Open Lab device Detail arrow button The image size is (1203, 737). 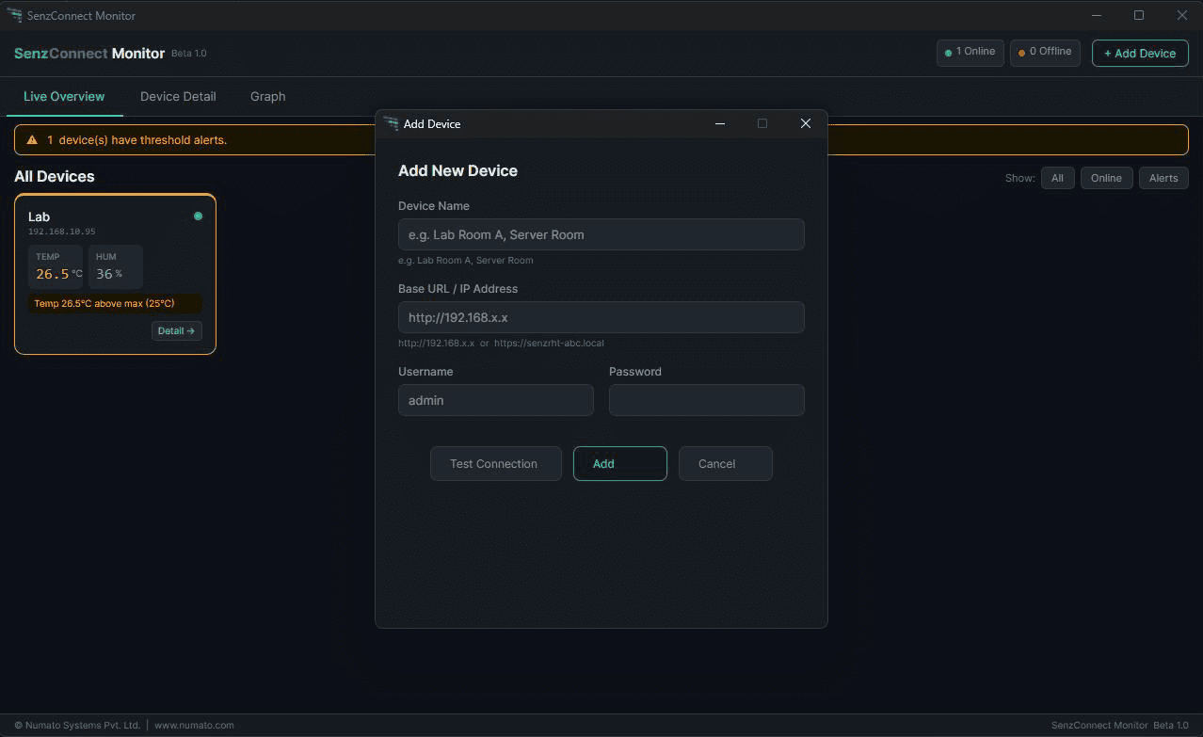click(x=176, y=331)
